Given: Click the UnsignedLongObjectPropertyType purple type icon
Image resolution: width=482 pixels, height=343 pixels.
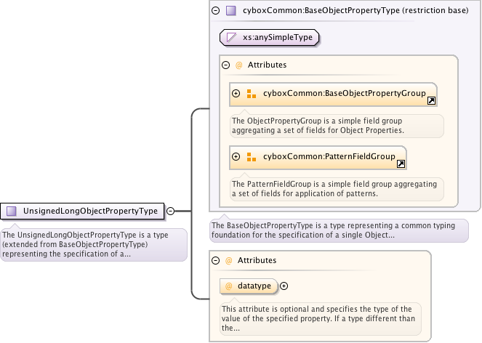Looking at the screenshot, I should pos(11,211).
